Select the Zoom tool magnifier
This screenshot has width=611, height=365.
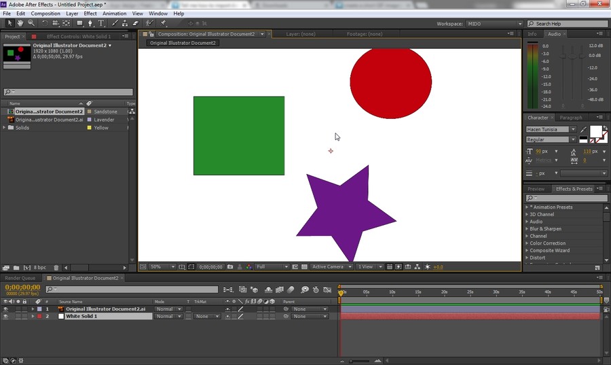point(31,23)
